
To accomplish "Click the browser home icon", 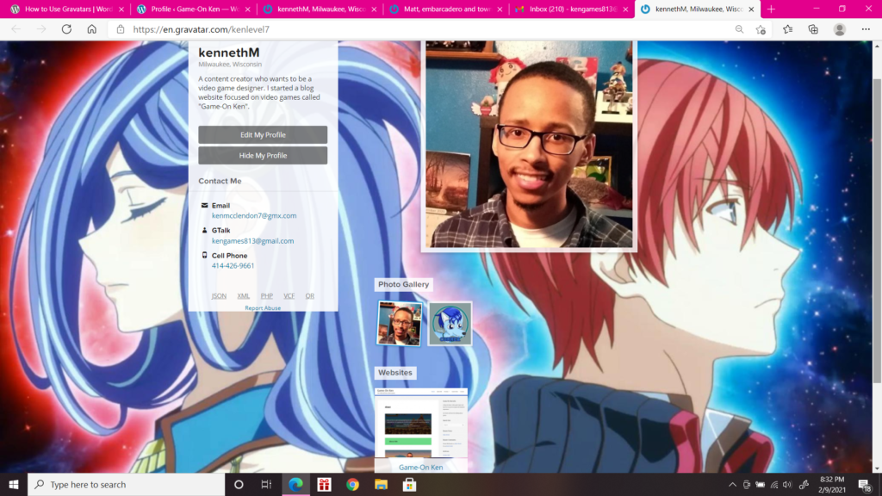I will point(92,29).
